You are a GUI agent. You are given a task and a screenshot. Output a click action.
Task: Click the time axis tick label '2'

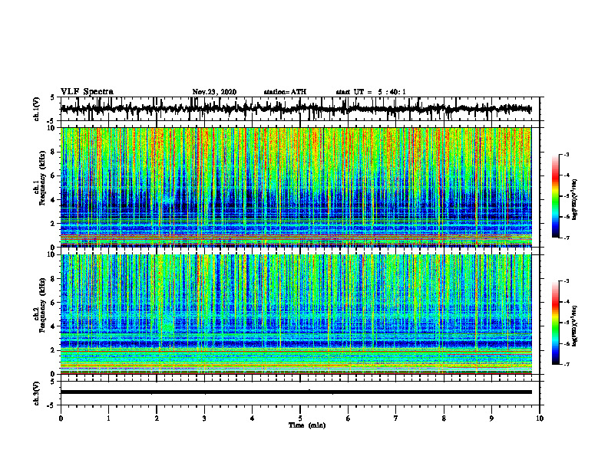coord(157,418)
